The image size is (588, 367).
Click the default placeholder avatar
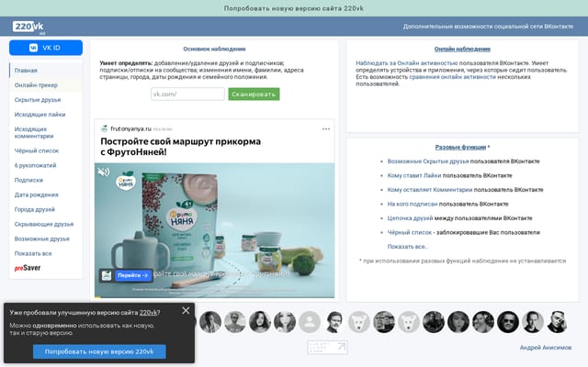point(310,322)
